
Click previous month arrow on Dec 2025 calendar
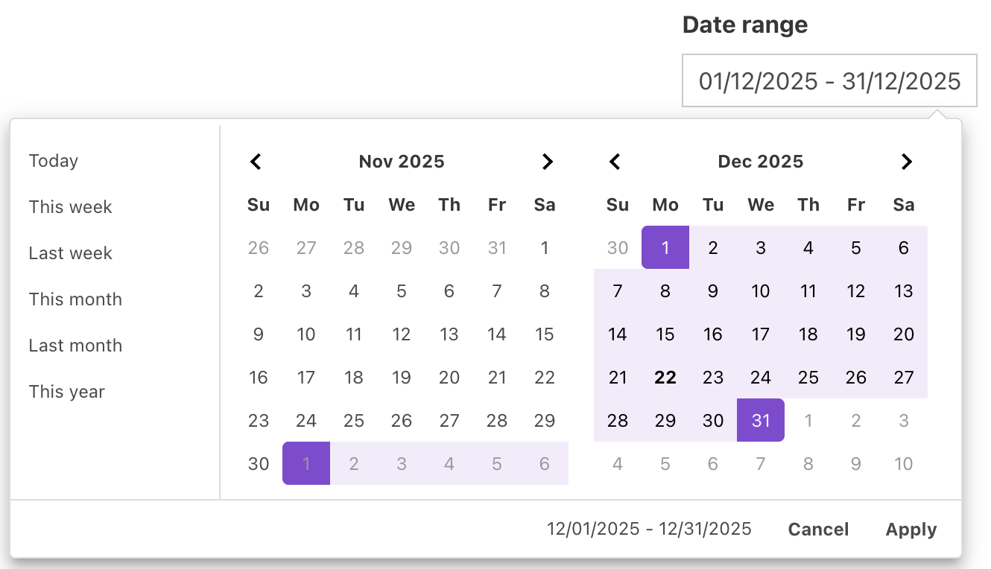[x=615, y=162]
